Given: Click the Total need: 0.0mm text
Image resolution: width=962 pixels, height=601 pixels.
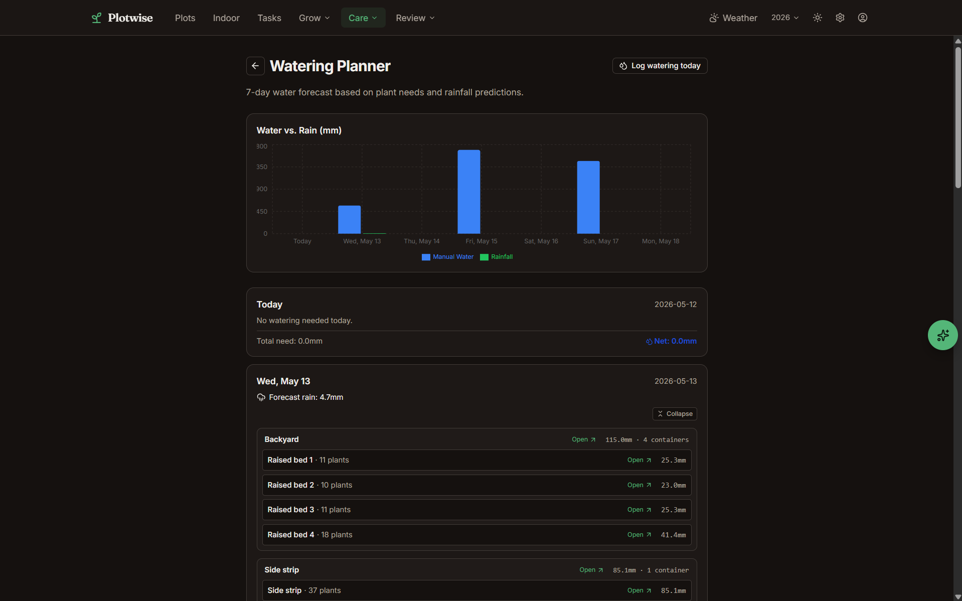Looking at the screenshot, I should click(x=289, y=341).
